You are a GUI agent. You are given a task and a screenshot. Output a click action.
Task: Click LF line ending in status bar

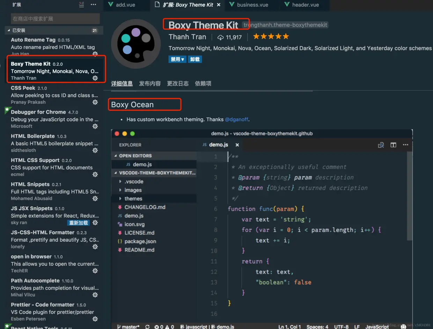[357, 327]
